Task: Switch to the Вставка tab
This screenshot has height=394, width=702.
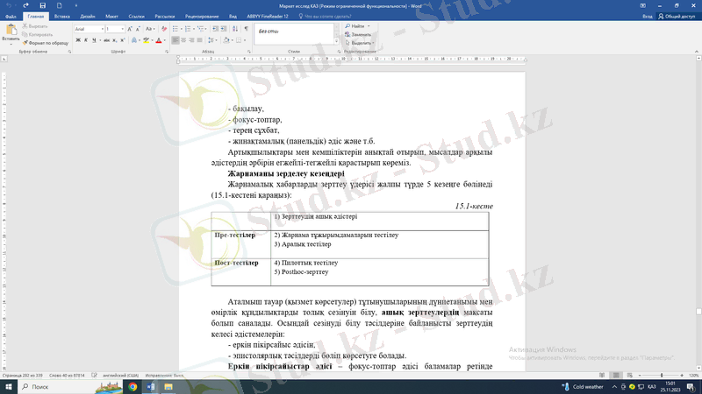Action: coord(61,17)
